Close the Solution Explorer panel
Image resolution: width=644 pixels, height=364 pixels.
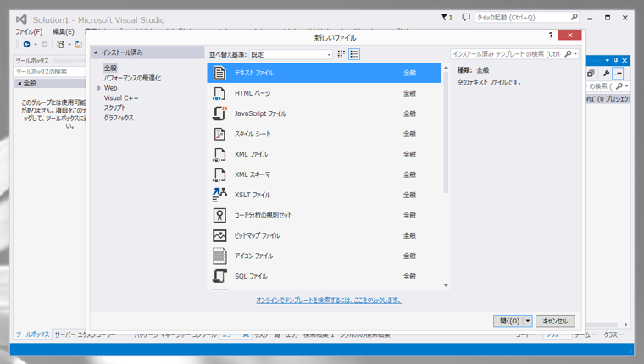click(x=625, y=60)
